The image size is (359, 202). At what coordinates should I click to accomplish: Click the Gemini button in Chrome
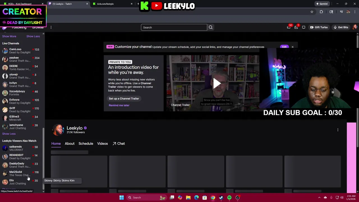tap(322, 4)
